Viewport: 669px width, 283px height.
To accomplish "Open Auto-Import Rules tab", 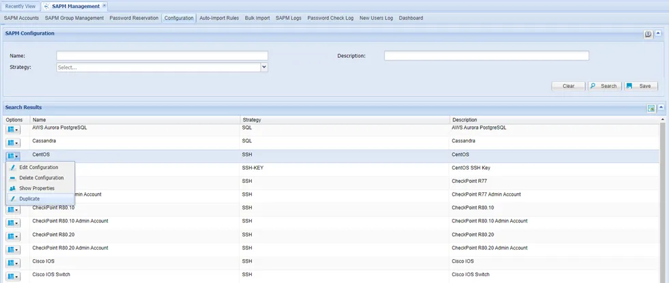I will pyautogui.click(x=219, y=18).
